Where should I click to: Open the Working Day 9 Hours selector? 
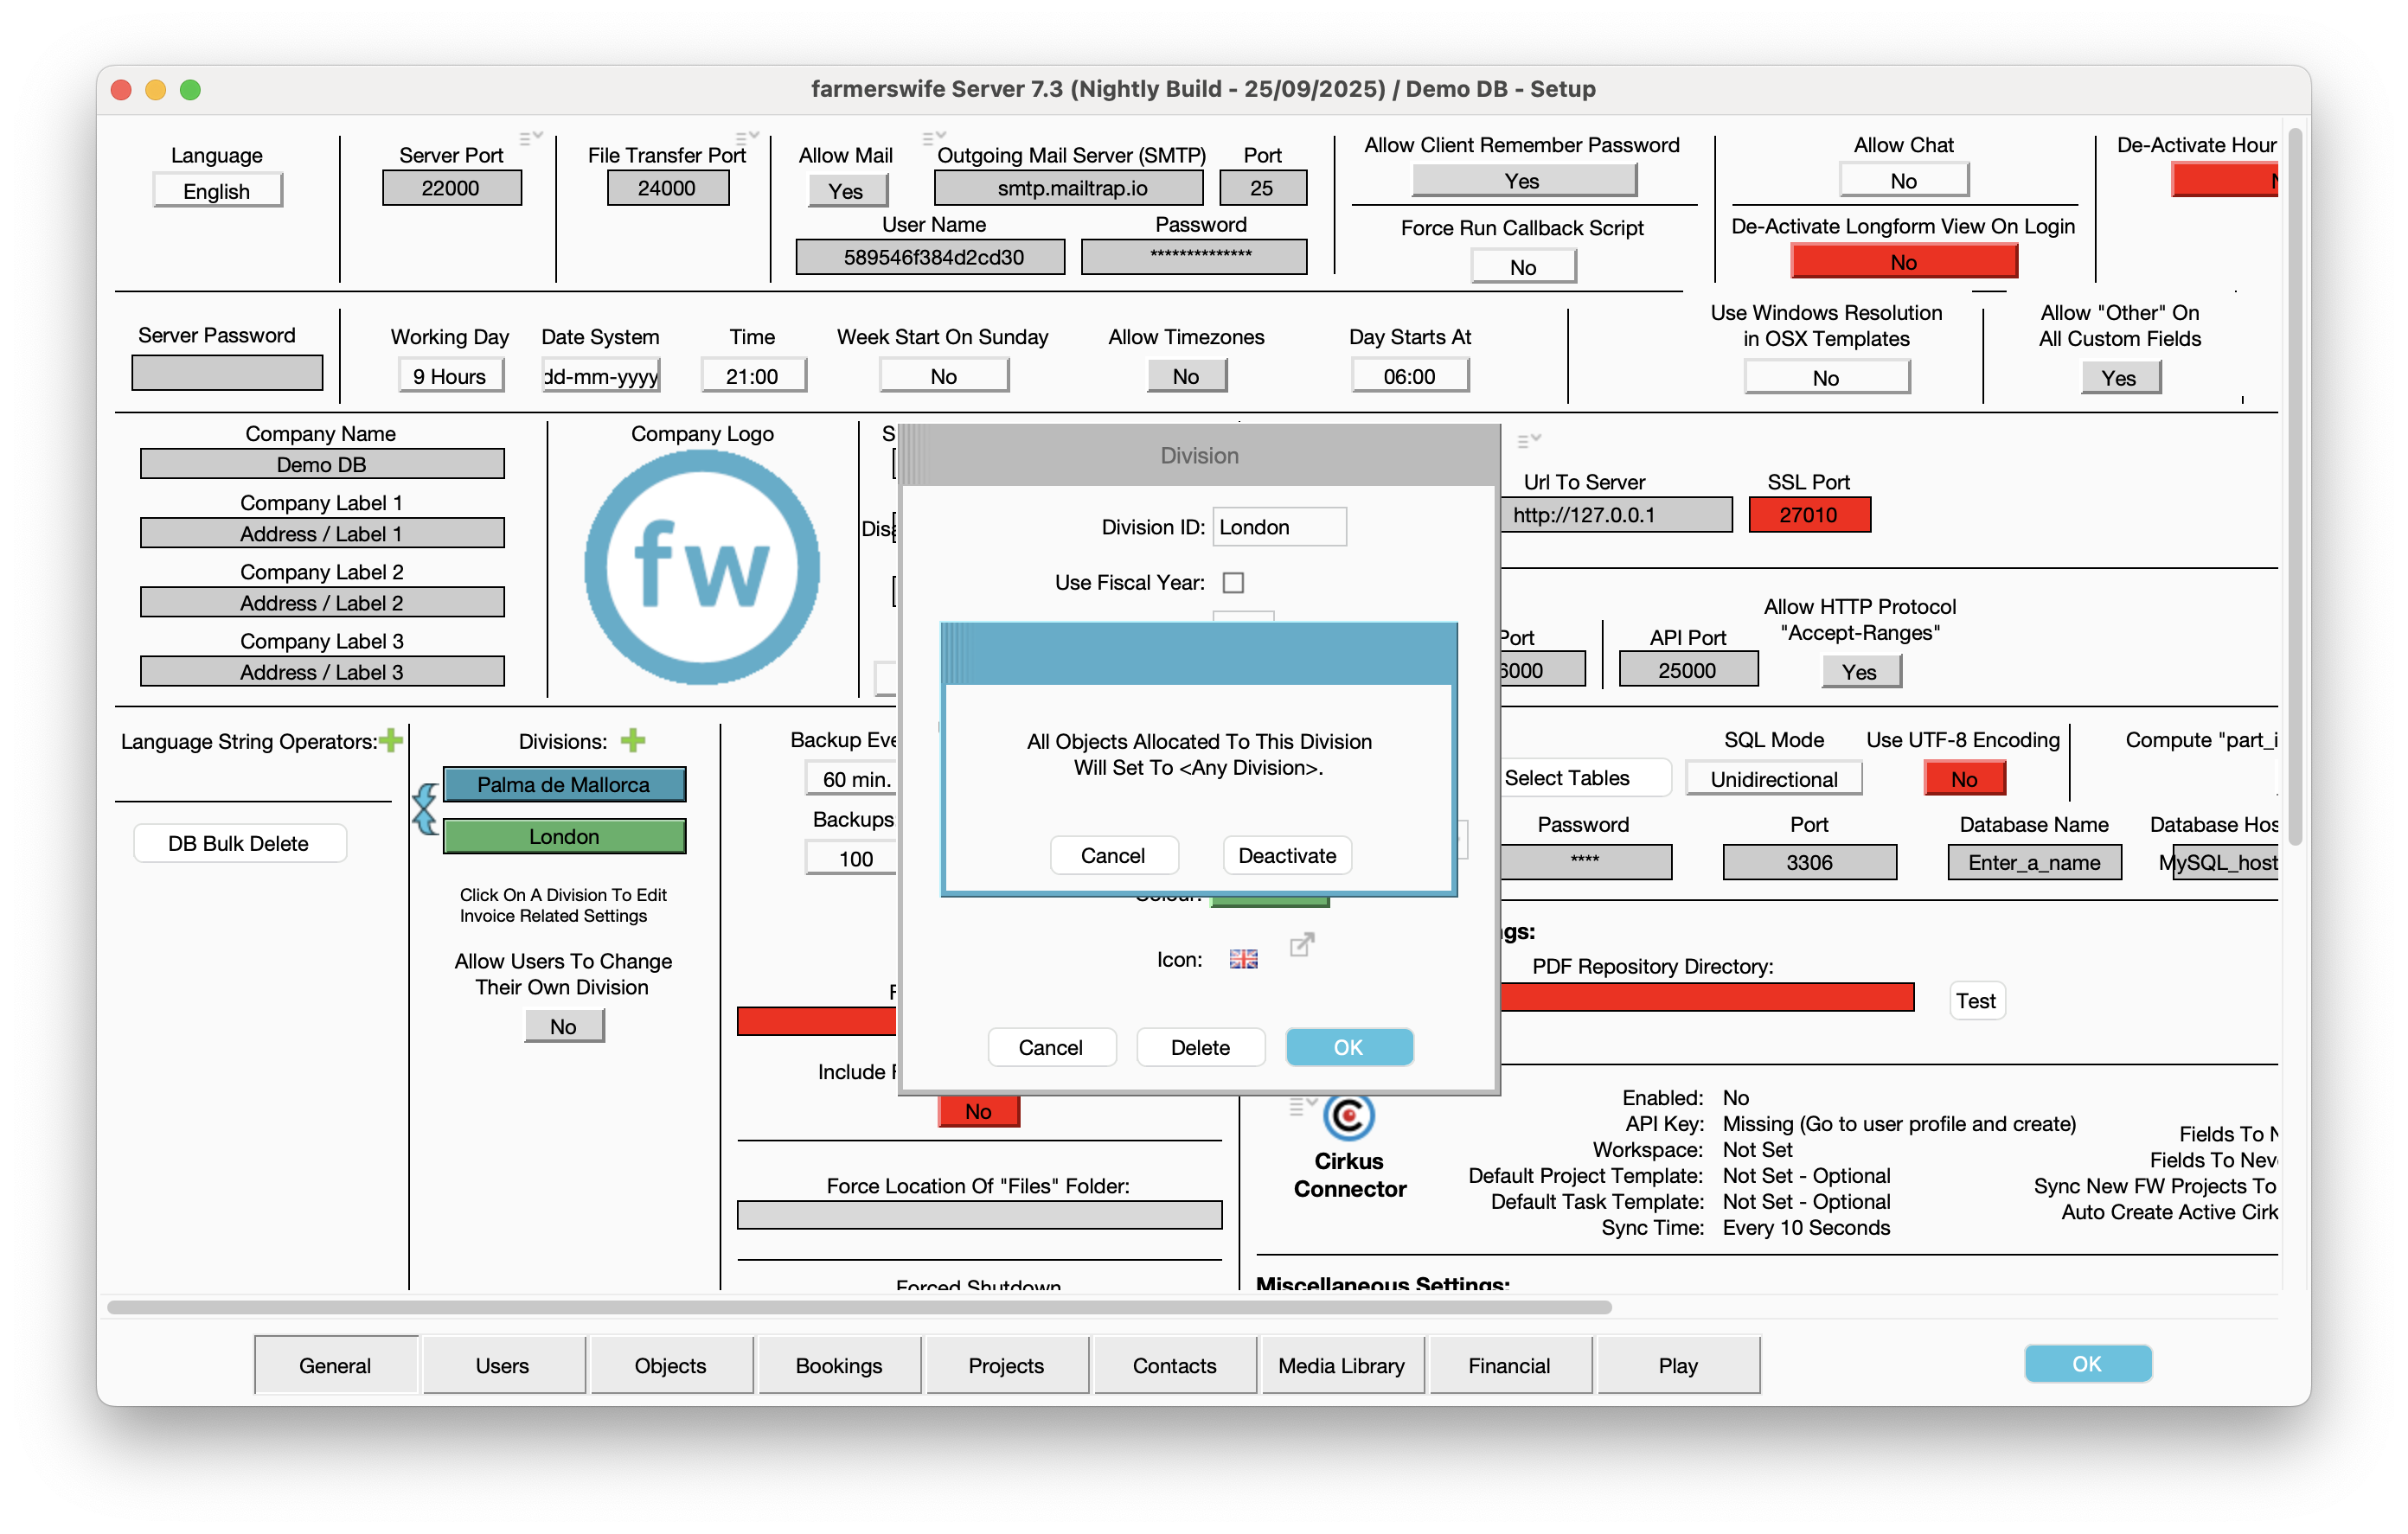click(x=450, y=376)
